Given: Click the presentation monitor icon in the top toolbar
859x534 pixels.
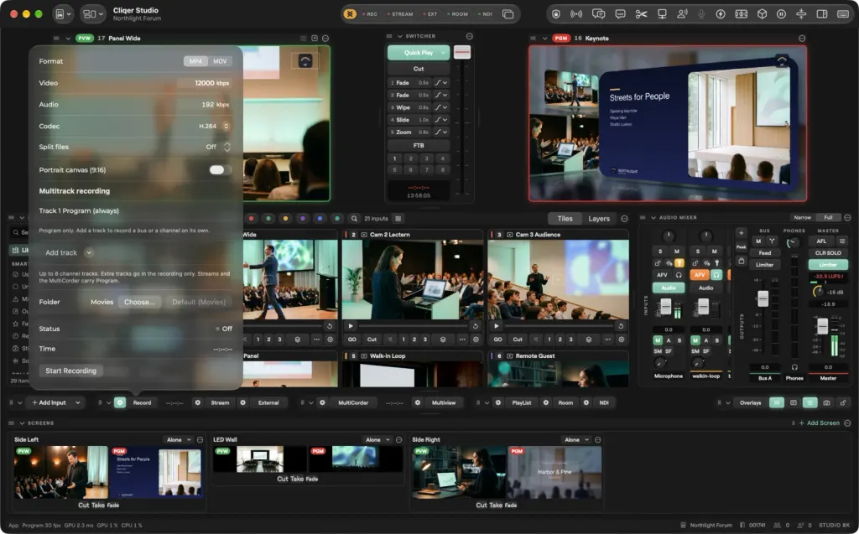Looking at the screenshot, I should [662, 14].
